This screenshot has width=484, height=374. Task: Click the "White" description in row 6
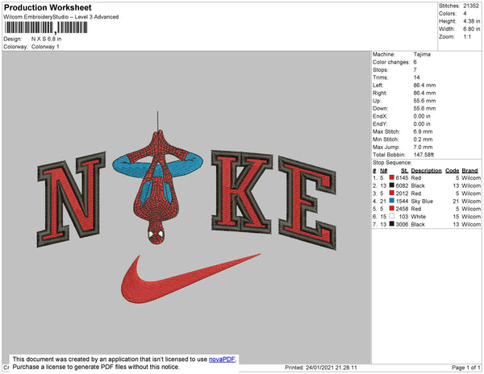pos(418,217)
